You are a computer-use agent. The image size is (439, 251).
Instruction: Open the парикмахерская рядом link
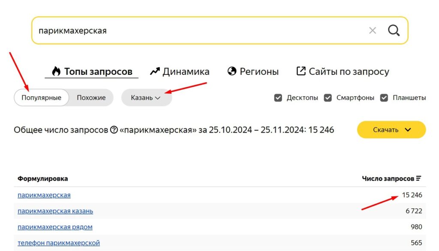pos(55,227)
